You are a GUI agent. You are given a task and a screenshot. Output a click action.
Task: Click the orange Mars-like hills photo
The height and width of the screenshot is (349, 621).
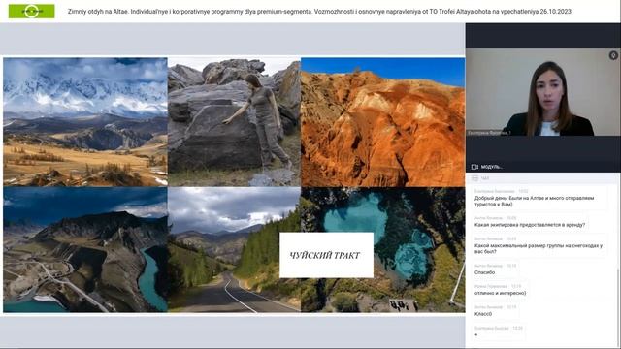click(383, 122)
